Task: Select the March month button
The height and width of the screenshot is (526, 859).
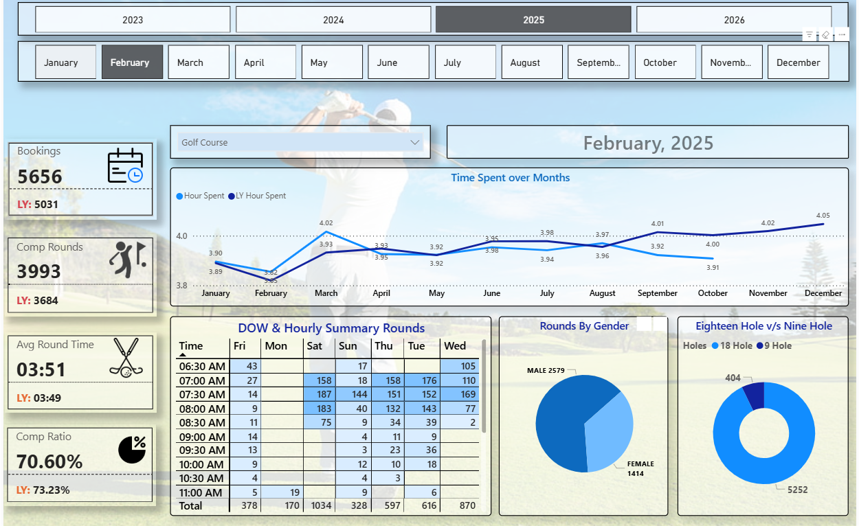Action: (x=198, y=62)
